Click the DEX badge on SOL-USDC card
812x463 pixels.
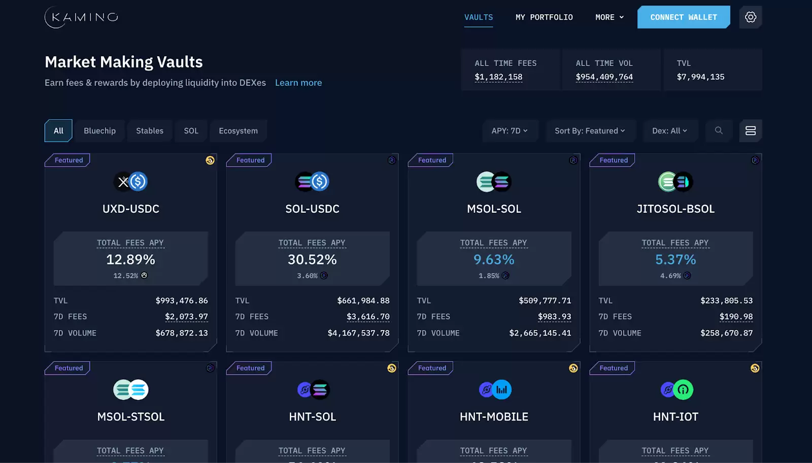[x=392, y=160]
